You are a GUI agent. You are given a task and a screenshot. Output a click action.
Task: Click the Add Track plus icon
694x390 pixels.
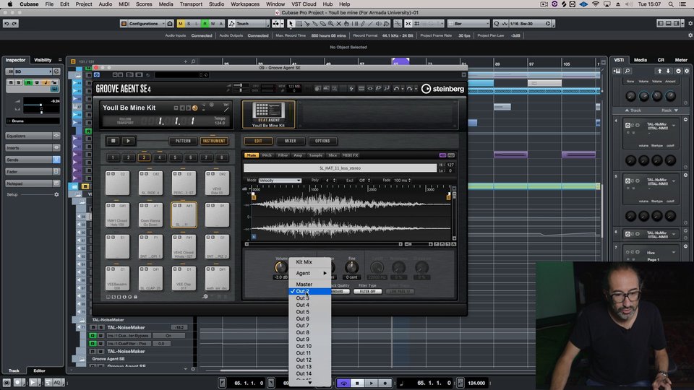[186, 61]
